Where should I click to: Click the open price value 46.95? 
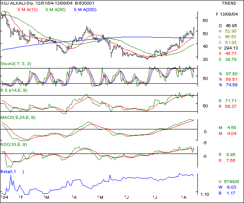tap(231, 26)
